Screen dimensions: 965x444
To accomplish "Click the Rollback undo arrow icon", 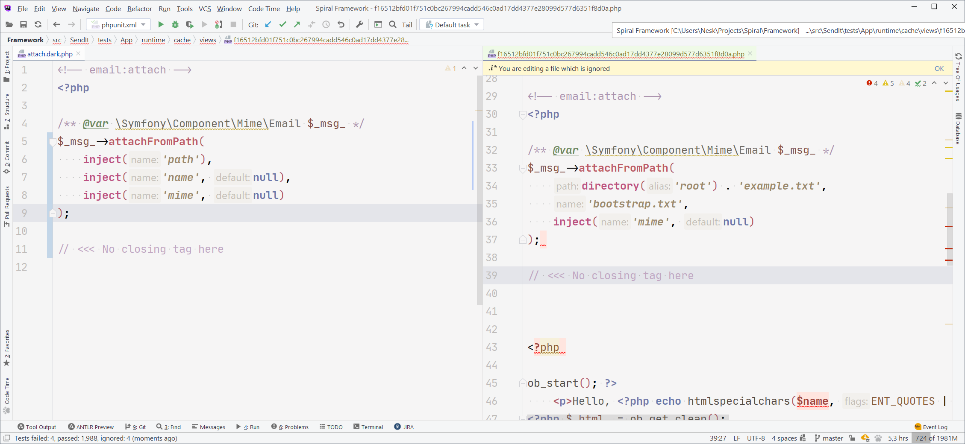I will tap(341, 25).
